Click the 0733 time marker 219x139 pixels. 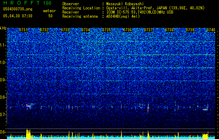coord(65,30)
